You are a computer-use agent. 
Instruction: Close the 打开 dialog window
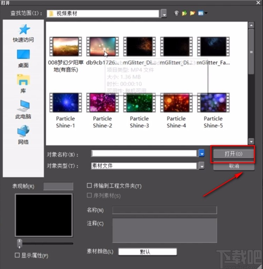[x=258, y=2]
